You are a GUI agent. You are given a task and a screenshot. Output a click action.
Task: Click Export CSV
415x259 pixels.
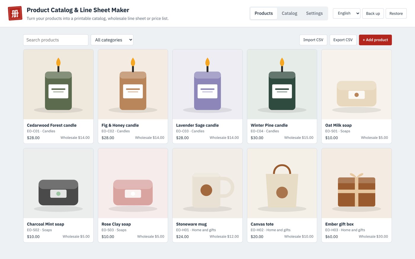pos(343,40)
